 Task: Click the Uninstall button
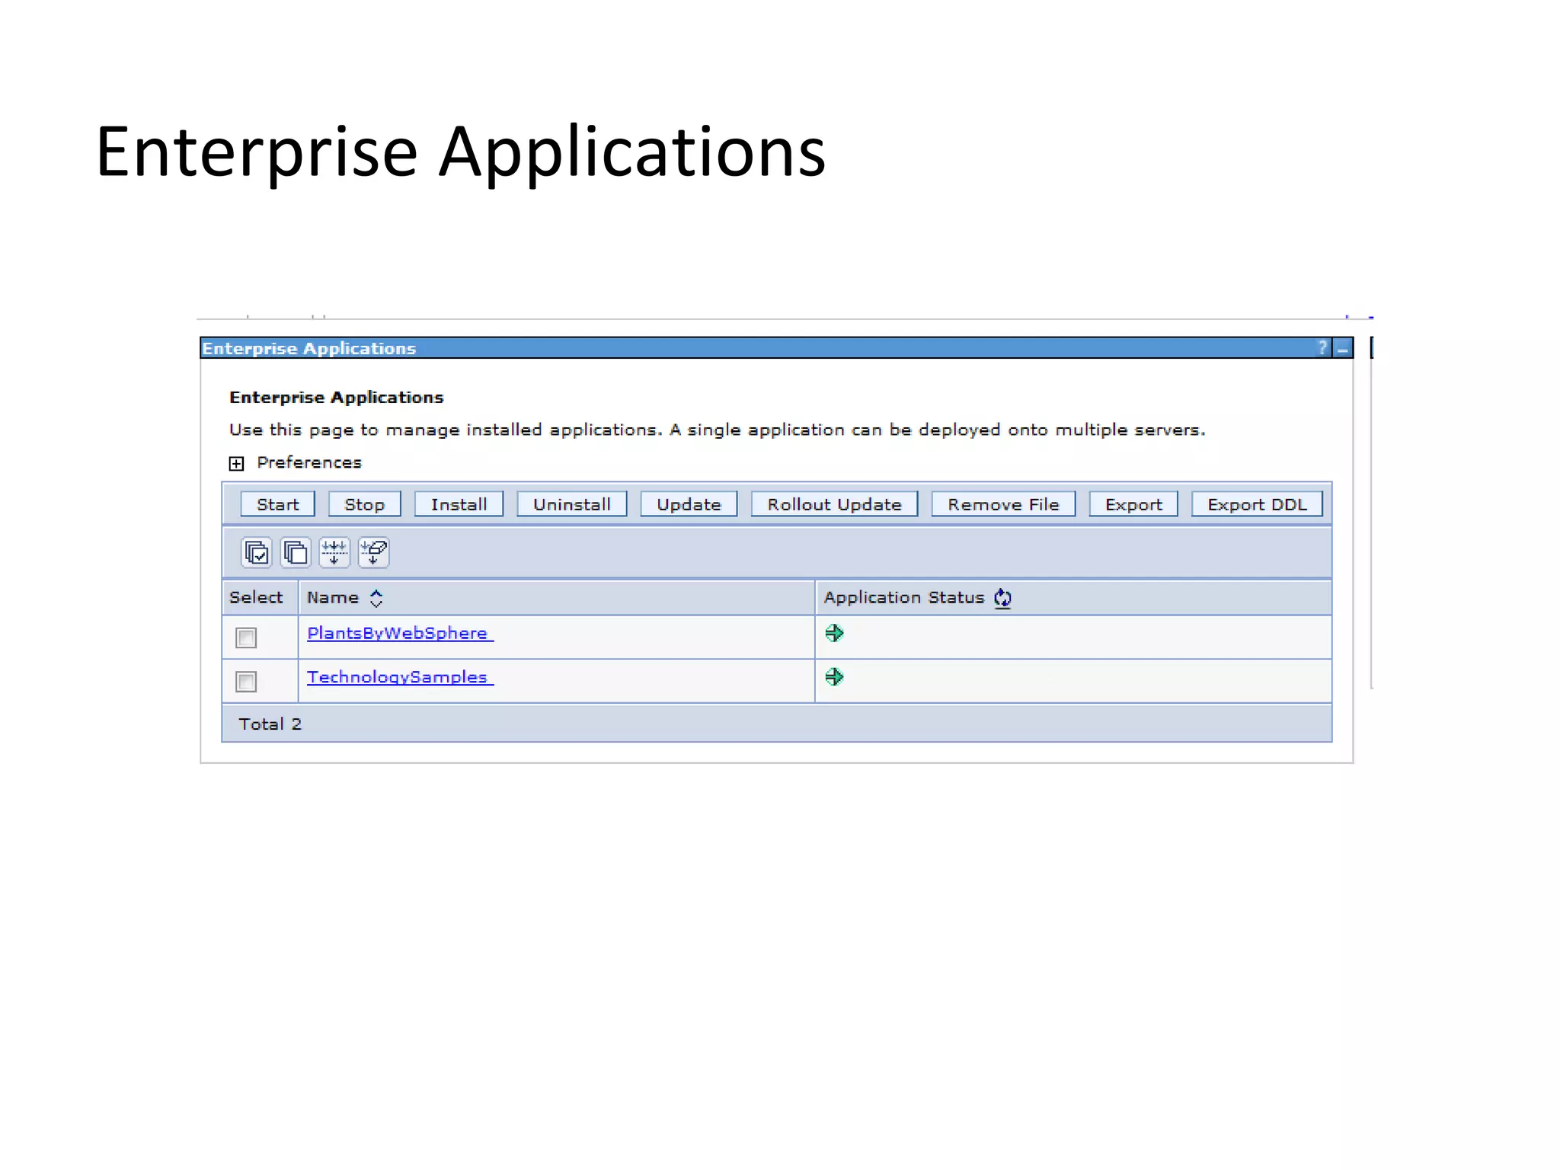point(572,504)
